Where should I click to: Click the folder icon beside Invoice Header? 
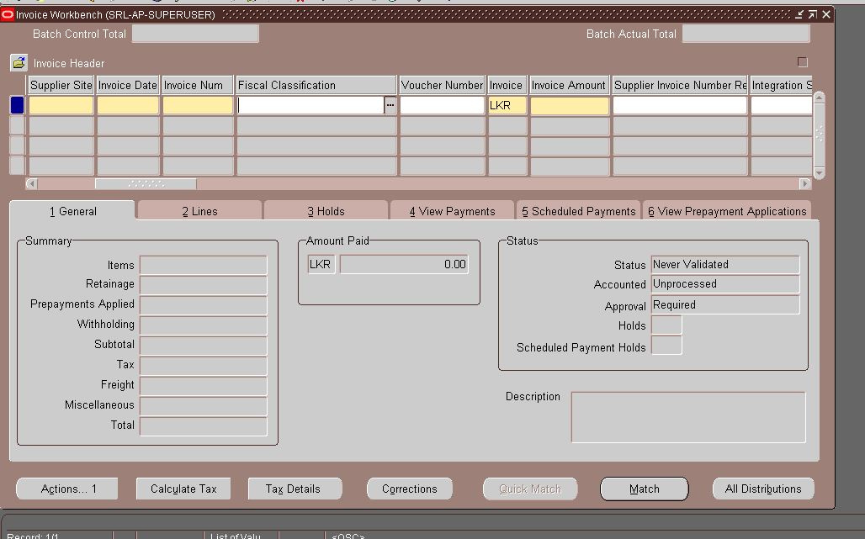[19, 63]
